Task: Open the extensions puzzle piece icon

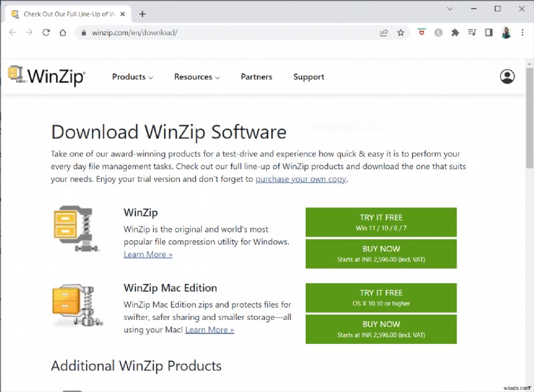Action: pyautogui.click(x=454, y=31)
